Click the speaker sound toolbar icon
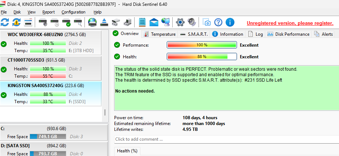Viewport: 339px width, 156px height. click(x=192, y=22)
